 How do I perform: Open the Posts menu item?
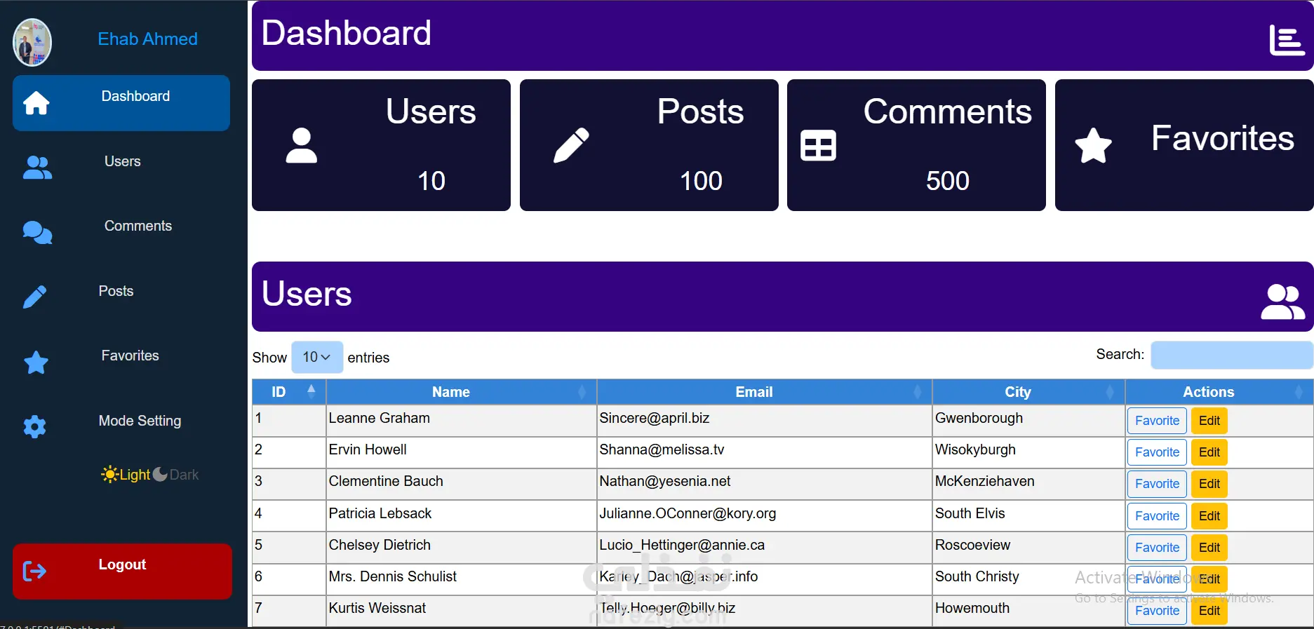point(116,291)
